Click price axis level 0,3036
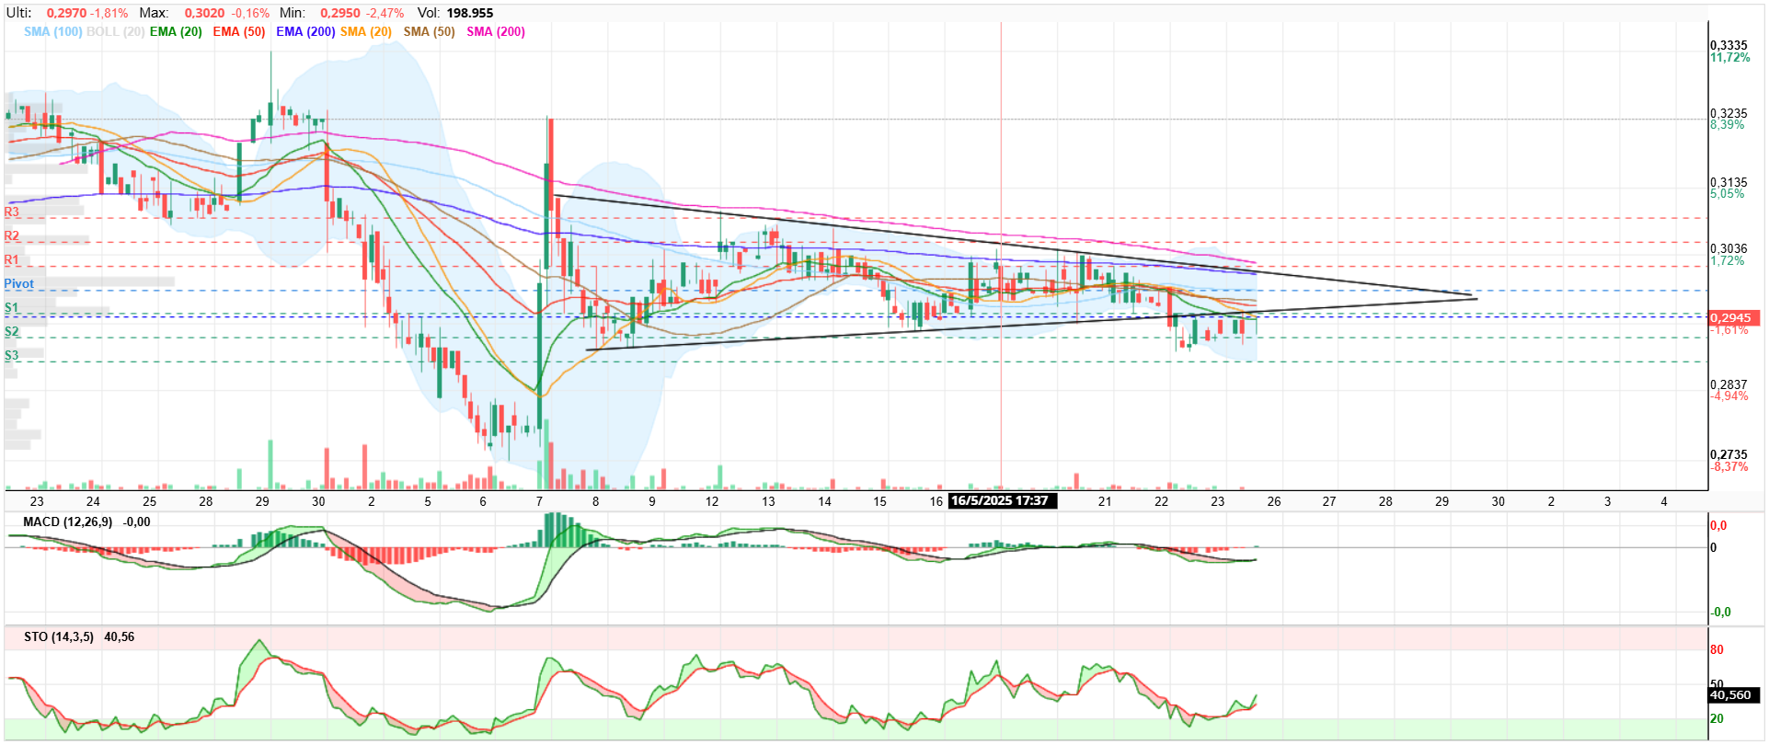Viewport: 1769px width, 745px height. (1729, 249)
